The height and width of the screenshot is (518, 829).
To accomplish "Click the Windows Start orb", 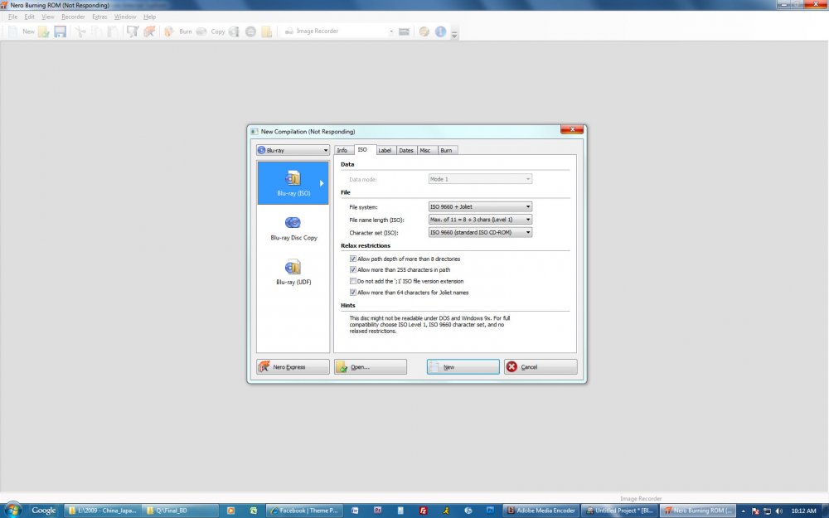I will click(x=13, y=510).
